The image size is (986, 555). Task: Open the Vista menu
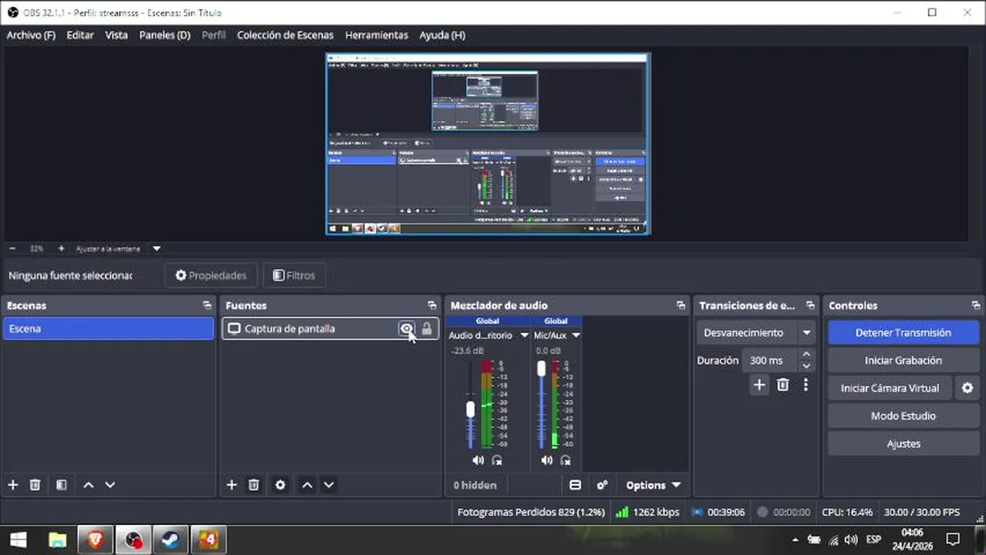point(116,35)
